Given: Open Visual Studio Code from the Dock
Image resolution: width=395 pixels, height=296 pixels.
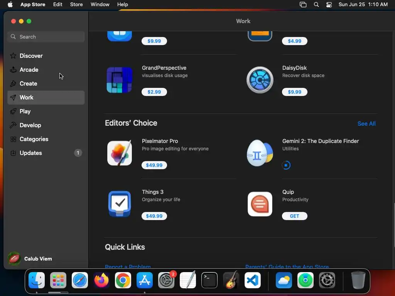Looking at the screenshot, I should click(x=253, y=280).
